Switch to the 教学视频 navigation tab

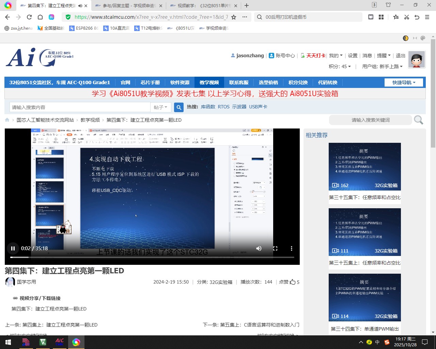(x=209, y=82)
